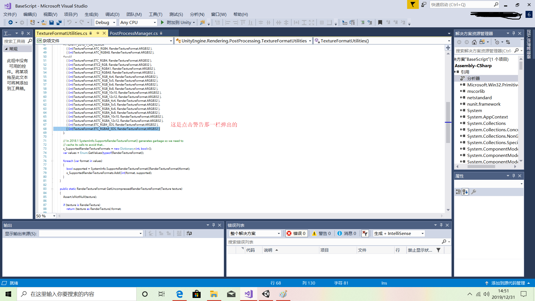The image size is (535, 301).
Task: Click the uncomment selected lines icon
Action: (x=370, y=22)
